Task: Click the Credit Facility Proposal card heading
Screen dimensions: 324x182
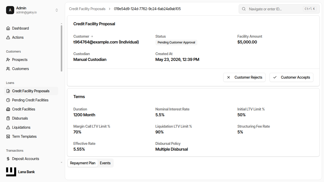Action: click(94, 24)
